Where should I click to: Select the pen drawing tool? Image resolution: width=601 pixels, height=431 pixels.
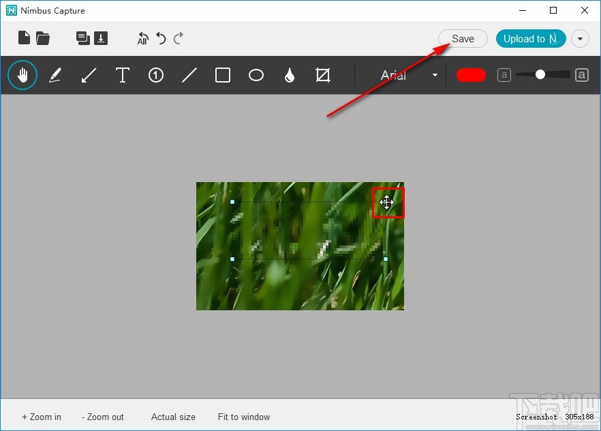coord(55,75)
